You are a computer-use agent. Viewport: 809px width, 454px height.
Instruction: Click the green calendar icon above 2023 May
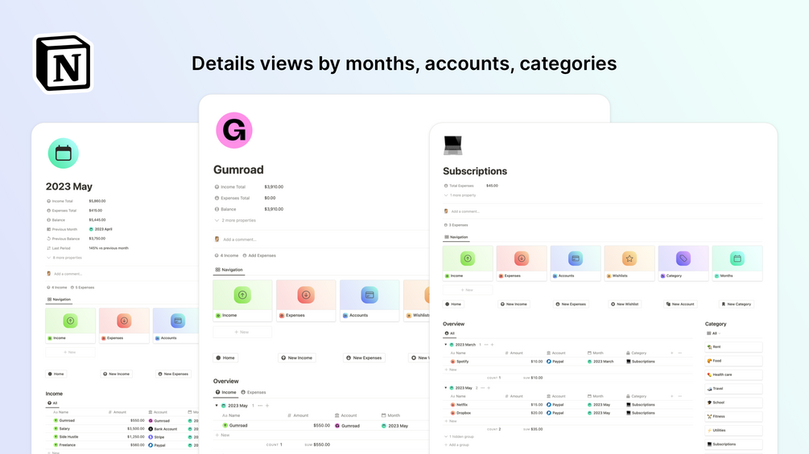[x=63, y=153]
